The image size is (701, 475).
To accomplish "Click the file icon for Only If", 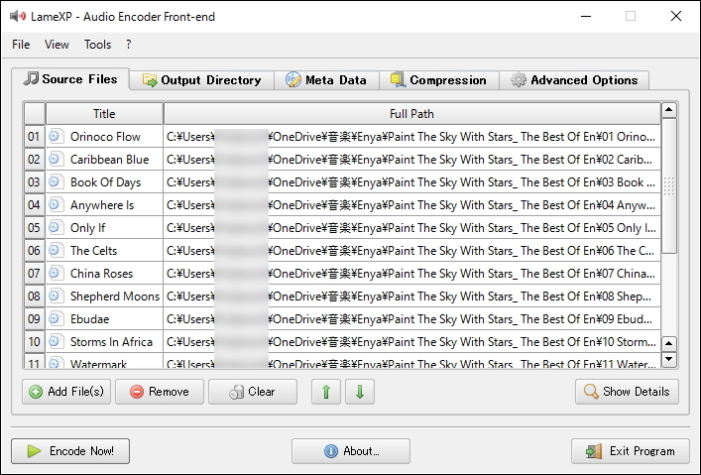I will click(x=56, y=227).
